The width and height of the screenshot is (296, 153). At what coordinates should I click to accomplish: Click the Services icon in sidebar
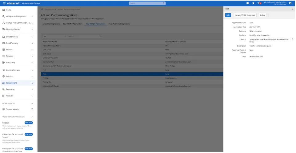4,56
